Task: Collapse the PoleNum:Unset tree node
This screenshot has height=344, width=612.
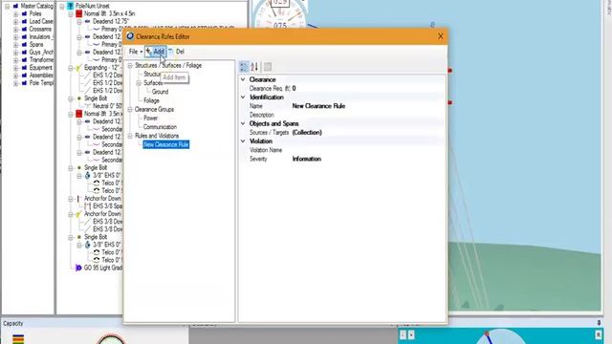Action: 61,7
